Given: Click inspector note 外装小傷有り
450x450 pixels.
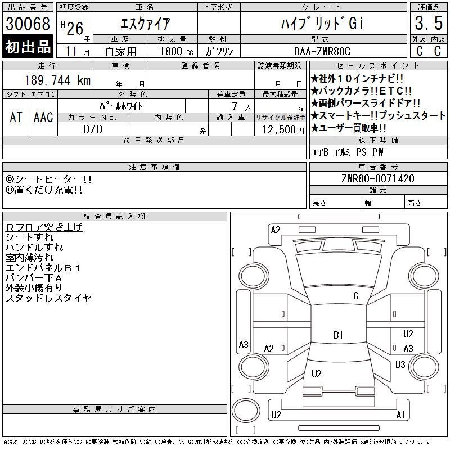Looking at the screenshot, I should pyautogui.click(x=34, y=287).
